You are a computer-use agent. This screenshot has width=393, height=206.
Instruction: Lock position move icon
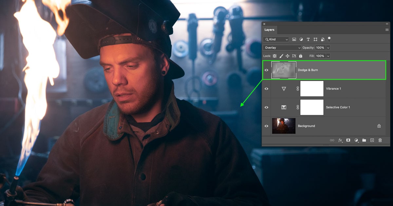287,56
